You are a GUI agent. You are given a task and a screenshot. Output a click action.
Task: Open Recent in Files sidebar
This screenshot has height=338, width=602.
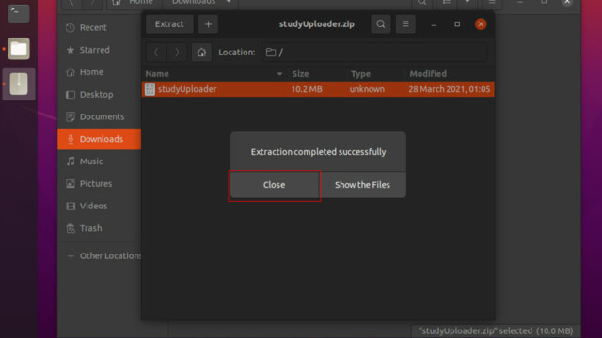pyautogui.click(x=100, y=27)
